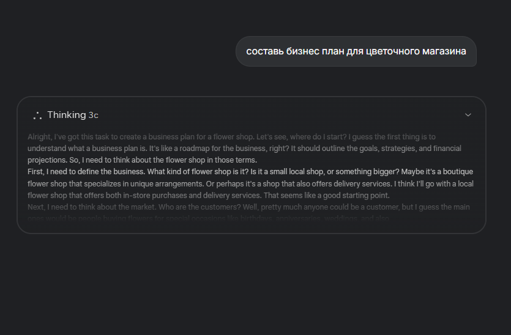The image size is (511, 335).
Task: Click the phrase "That seems like a good starting point"
Action: point(327,196)
